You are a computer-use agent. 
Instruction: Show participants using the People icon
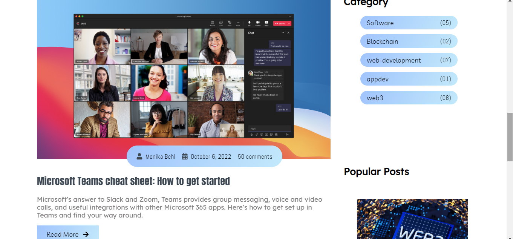coord(213,23)
